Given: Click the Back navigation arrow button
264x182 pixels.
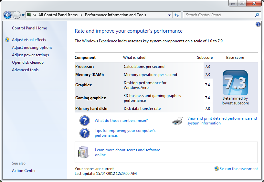Looking at the screenshot, I should [7, 15].
